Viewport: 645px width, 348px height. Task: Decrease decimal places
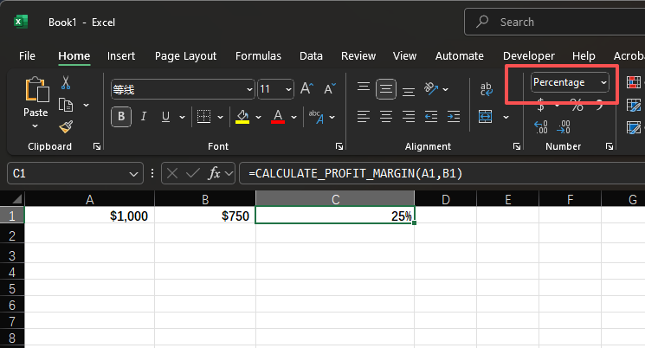pos(564,127)
